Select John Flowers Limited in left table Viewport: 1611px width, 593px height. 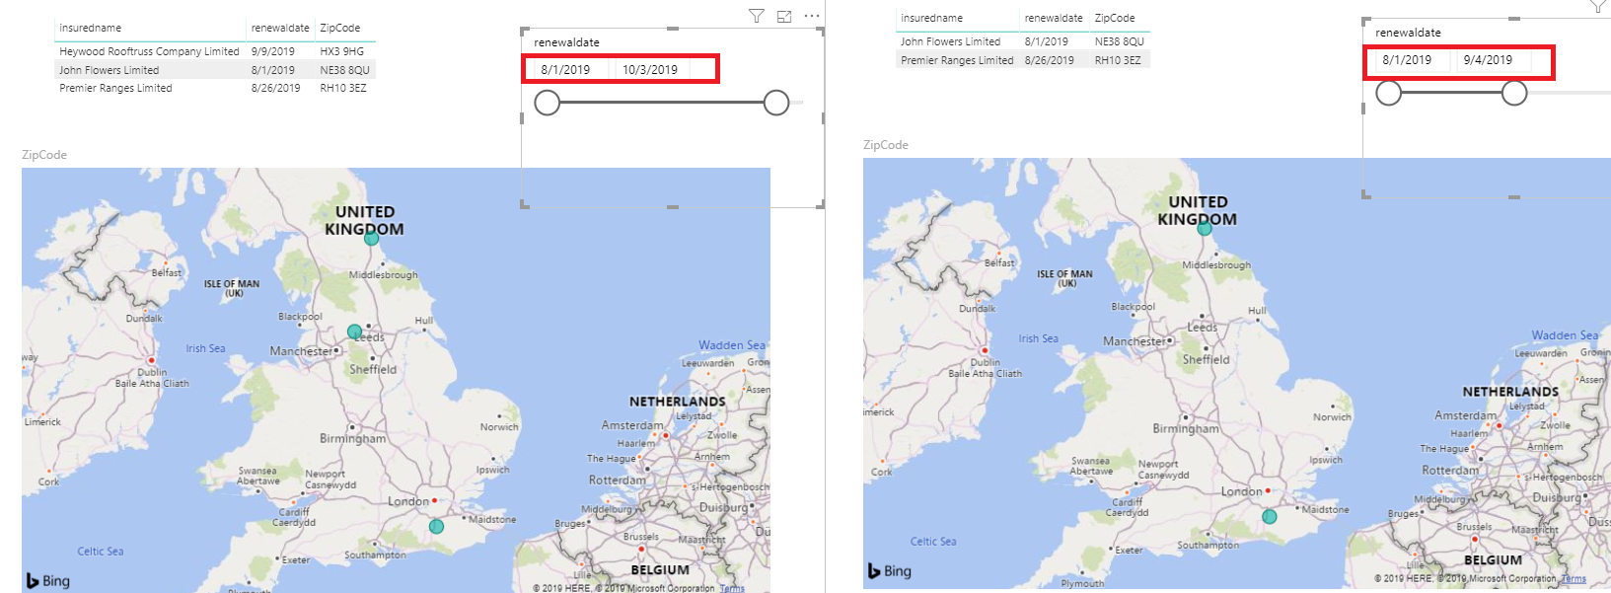click(x=109, y=70)
